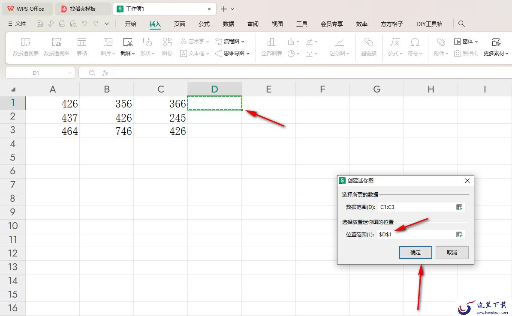
Task: Insert a Formula equation (公式)
Action: point(395,47)
